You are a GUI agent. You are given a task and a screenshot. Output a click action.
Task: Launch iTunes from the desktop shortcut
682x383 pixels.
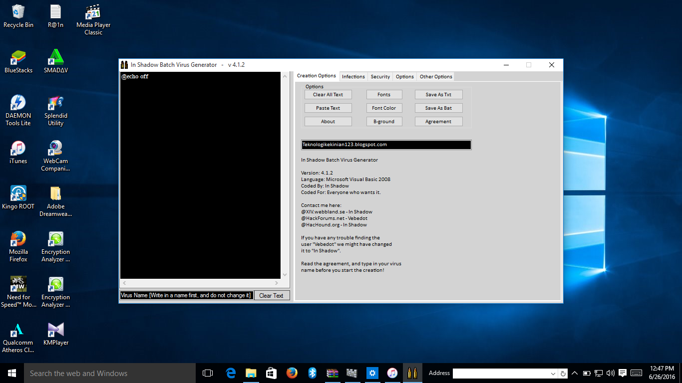pos(18,153)
